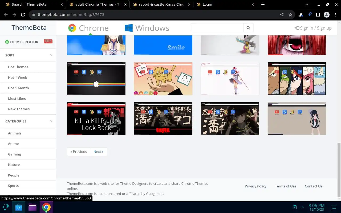Viewport: 341px width, 213px height.
Task: Switch to the rabbit & castle Xmas tab
Action: click(x=161, y=5)
